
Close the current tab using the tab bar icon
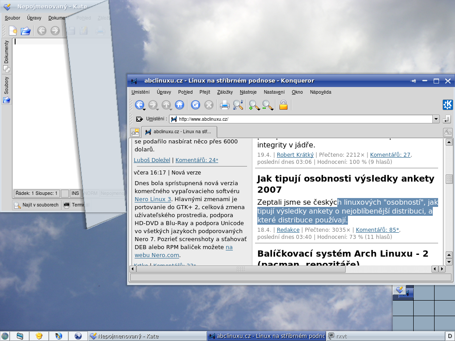[448, 132]
